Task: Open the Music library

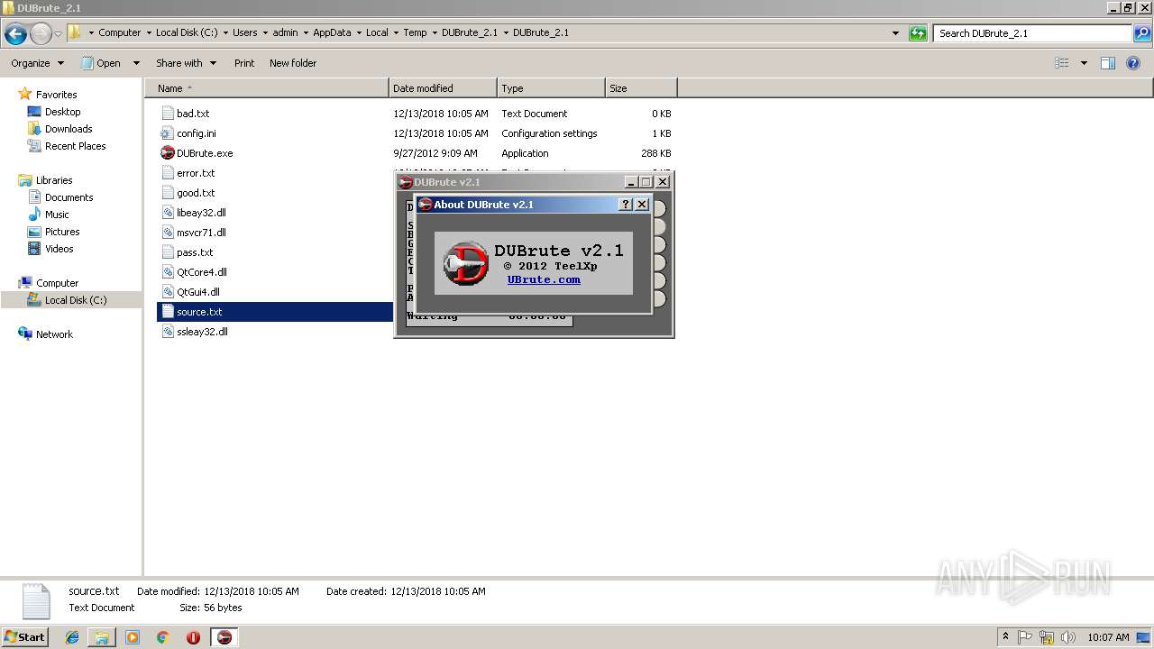Action: click(57, 215)
